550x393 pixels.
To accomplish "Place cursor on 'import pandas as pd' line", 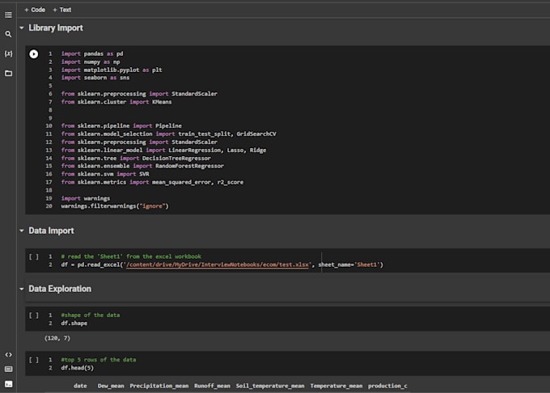I will point(92,53).
